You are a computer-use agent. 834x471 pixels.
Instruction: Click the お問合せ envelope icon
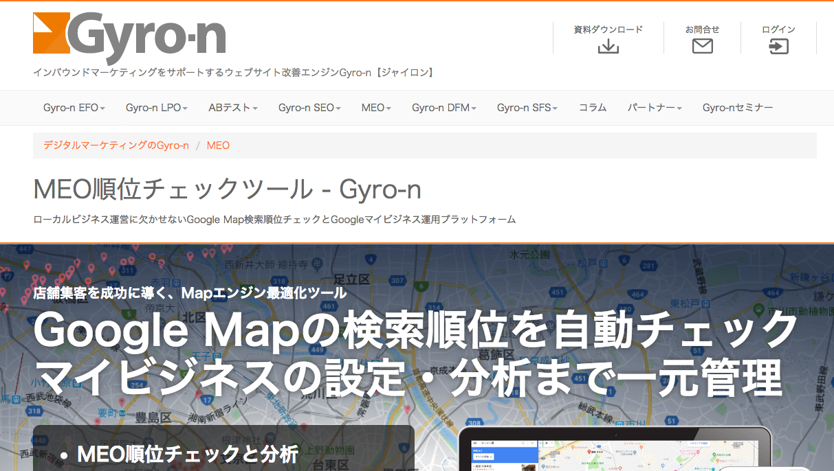point(702,46)
